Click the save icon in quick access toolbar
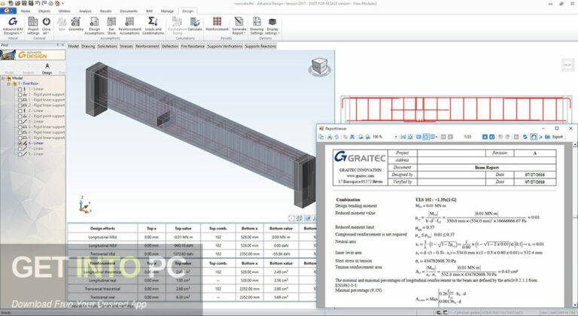The width and height of the screenshot is (578, 316). [23, 3]
